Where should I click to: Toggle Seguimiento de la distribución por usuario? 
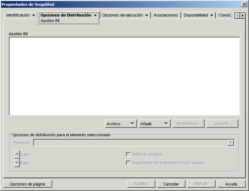tap(128, 163)
